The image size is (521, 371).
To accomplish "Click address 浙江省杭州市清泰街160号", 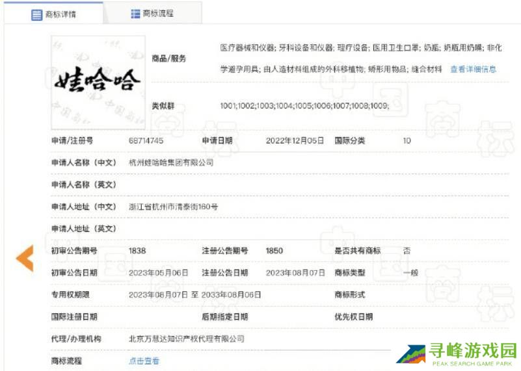I will coord(173,207).
